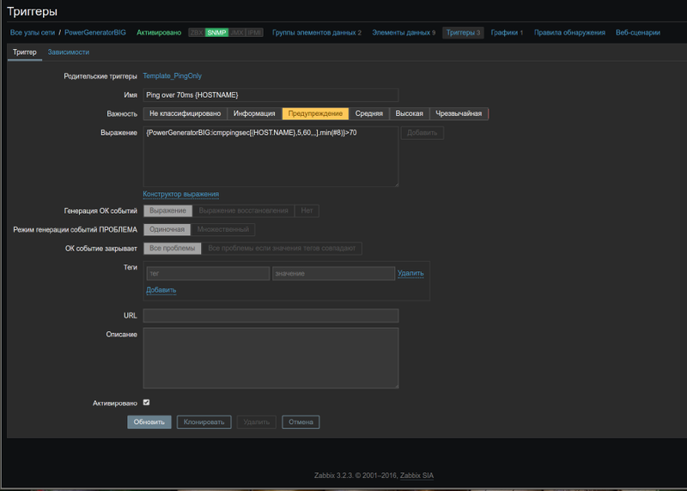Select 'Высокая' severity level

(409, 113)
